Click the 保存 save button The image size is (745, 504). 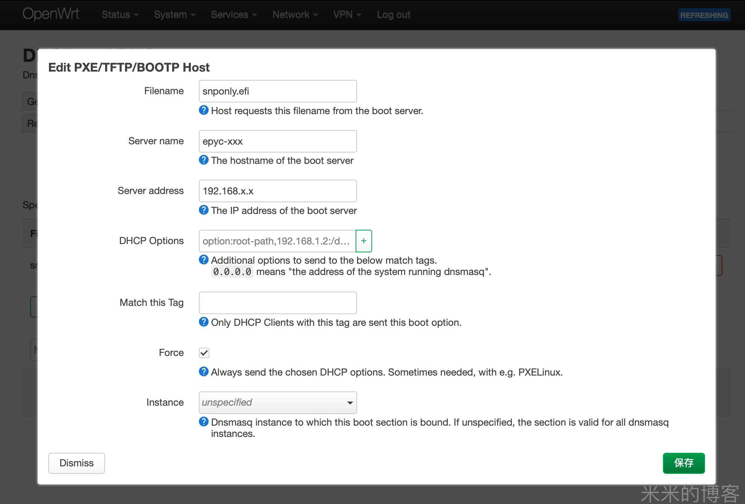point(684,463)
